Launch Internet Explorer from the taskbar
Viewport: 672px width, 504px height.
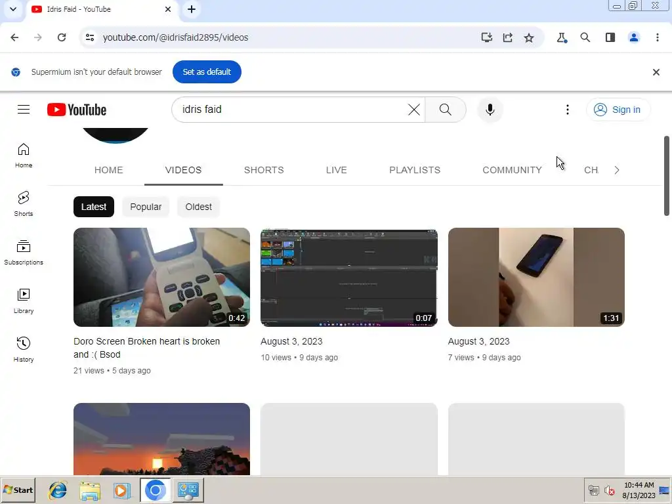click(x=58, y=490)
